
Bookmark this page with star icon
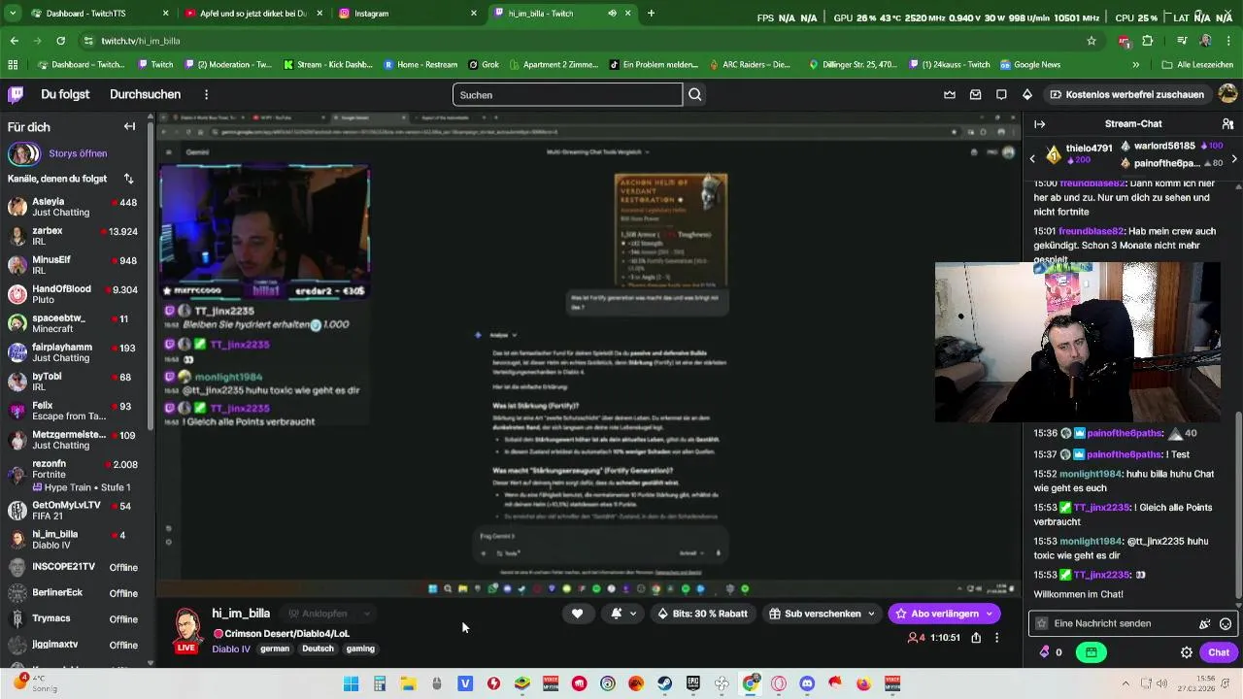coord(1092,41)
